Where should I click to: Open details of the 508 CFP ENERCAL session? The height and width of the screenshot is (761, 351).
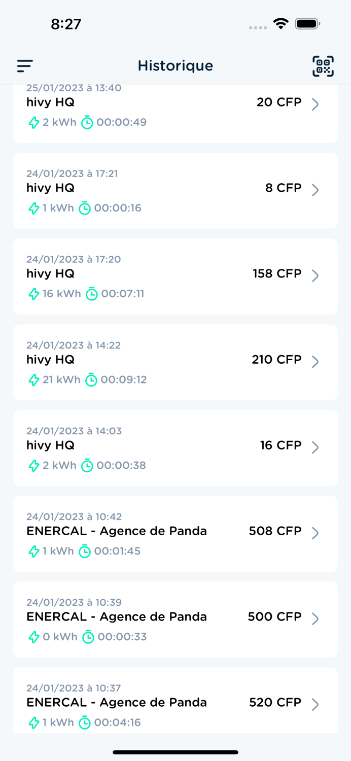pos(315,533)
